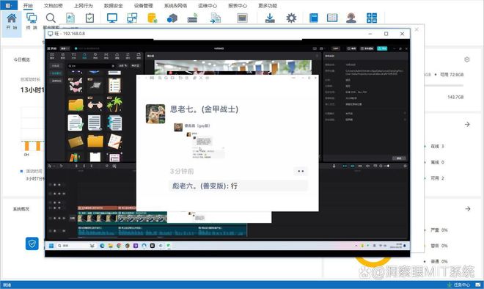Viewport: 484px width, 289px height.
Task: Select the palm trees sticker thumbnail
Action: 114,104
